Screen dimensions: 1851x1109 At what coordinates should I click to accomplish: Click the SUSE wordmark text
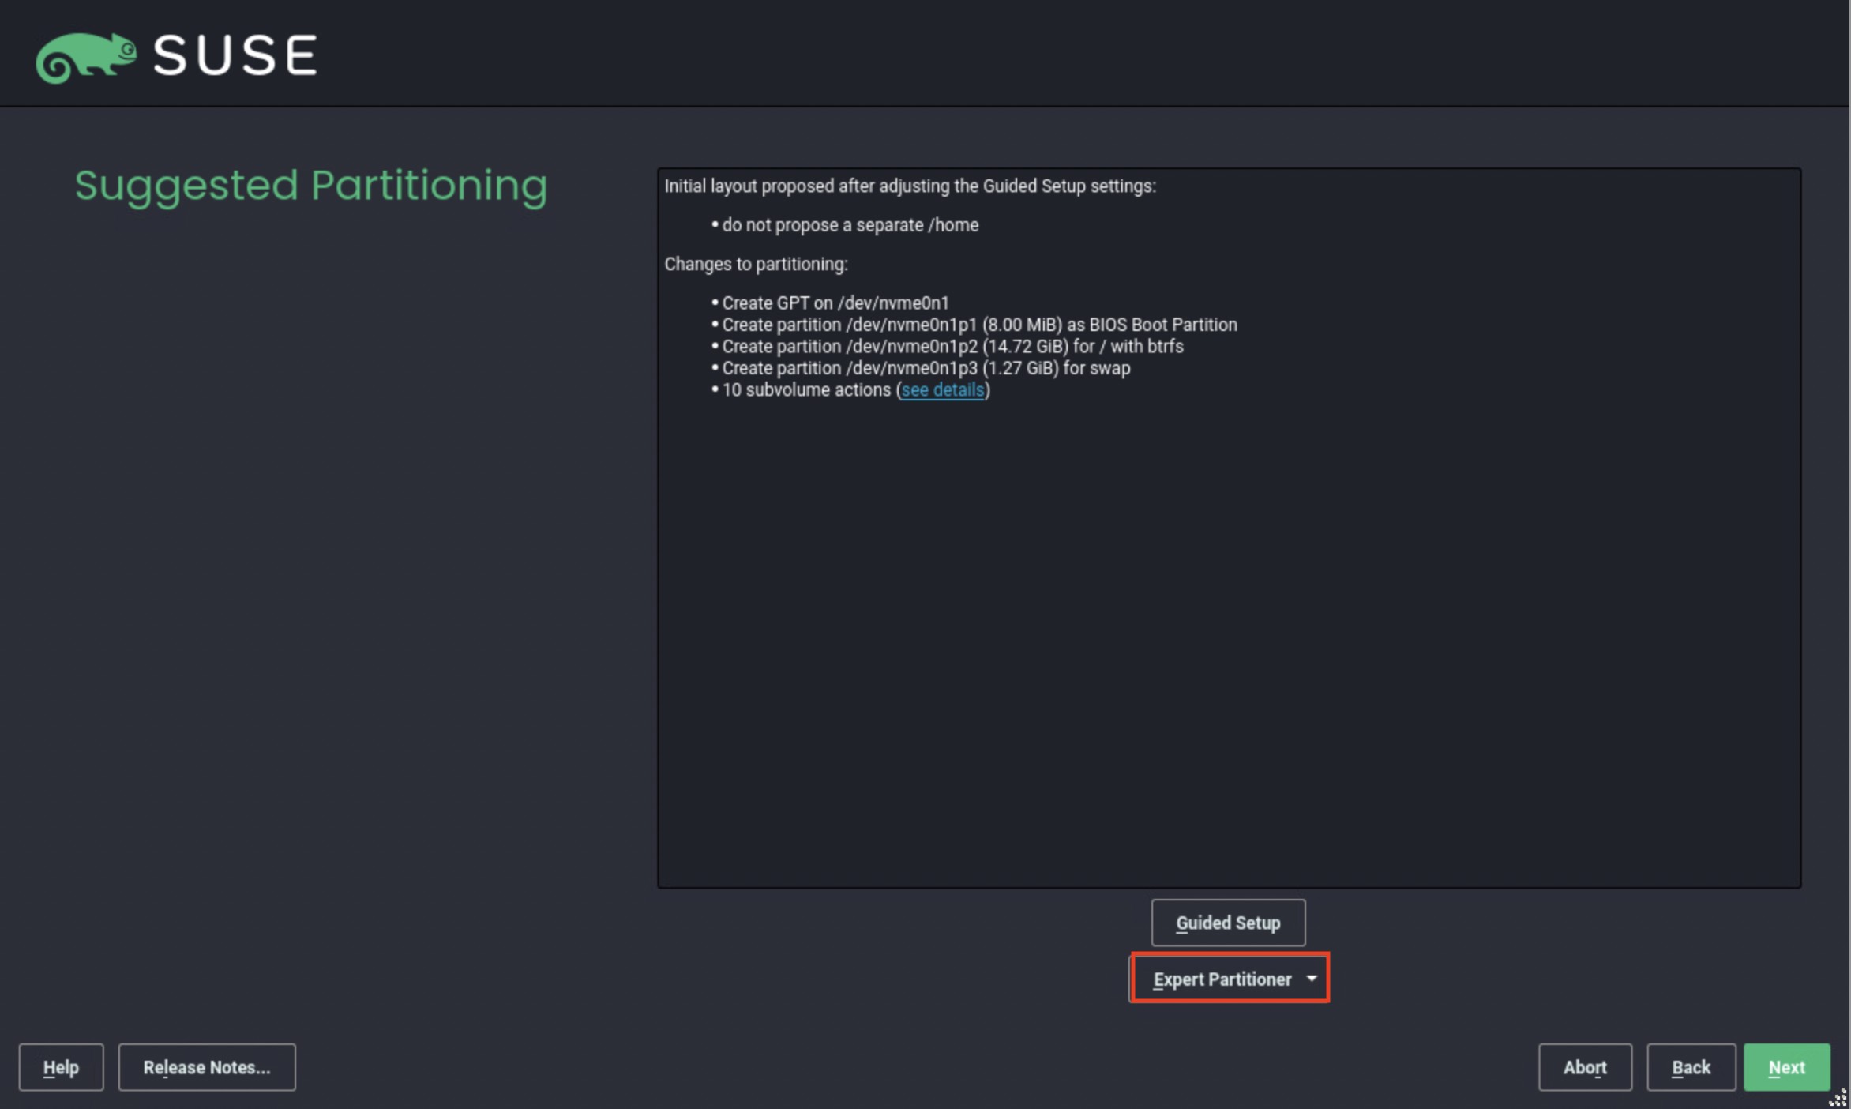[x=235, y=55]
